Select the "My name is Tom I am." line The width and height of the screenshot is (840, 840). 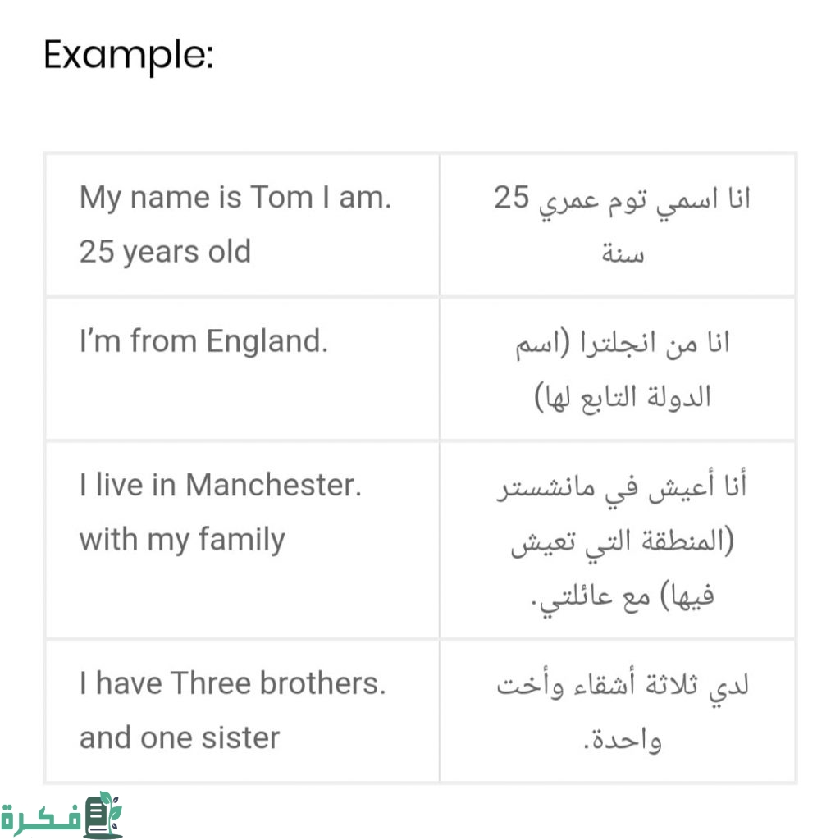click(x=235, y=198)
